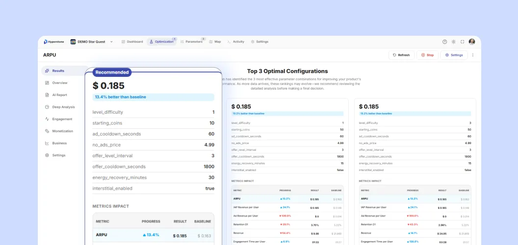518x245 pixels.
Task: Open the Parameters tab
Action: (192, 42)
